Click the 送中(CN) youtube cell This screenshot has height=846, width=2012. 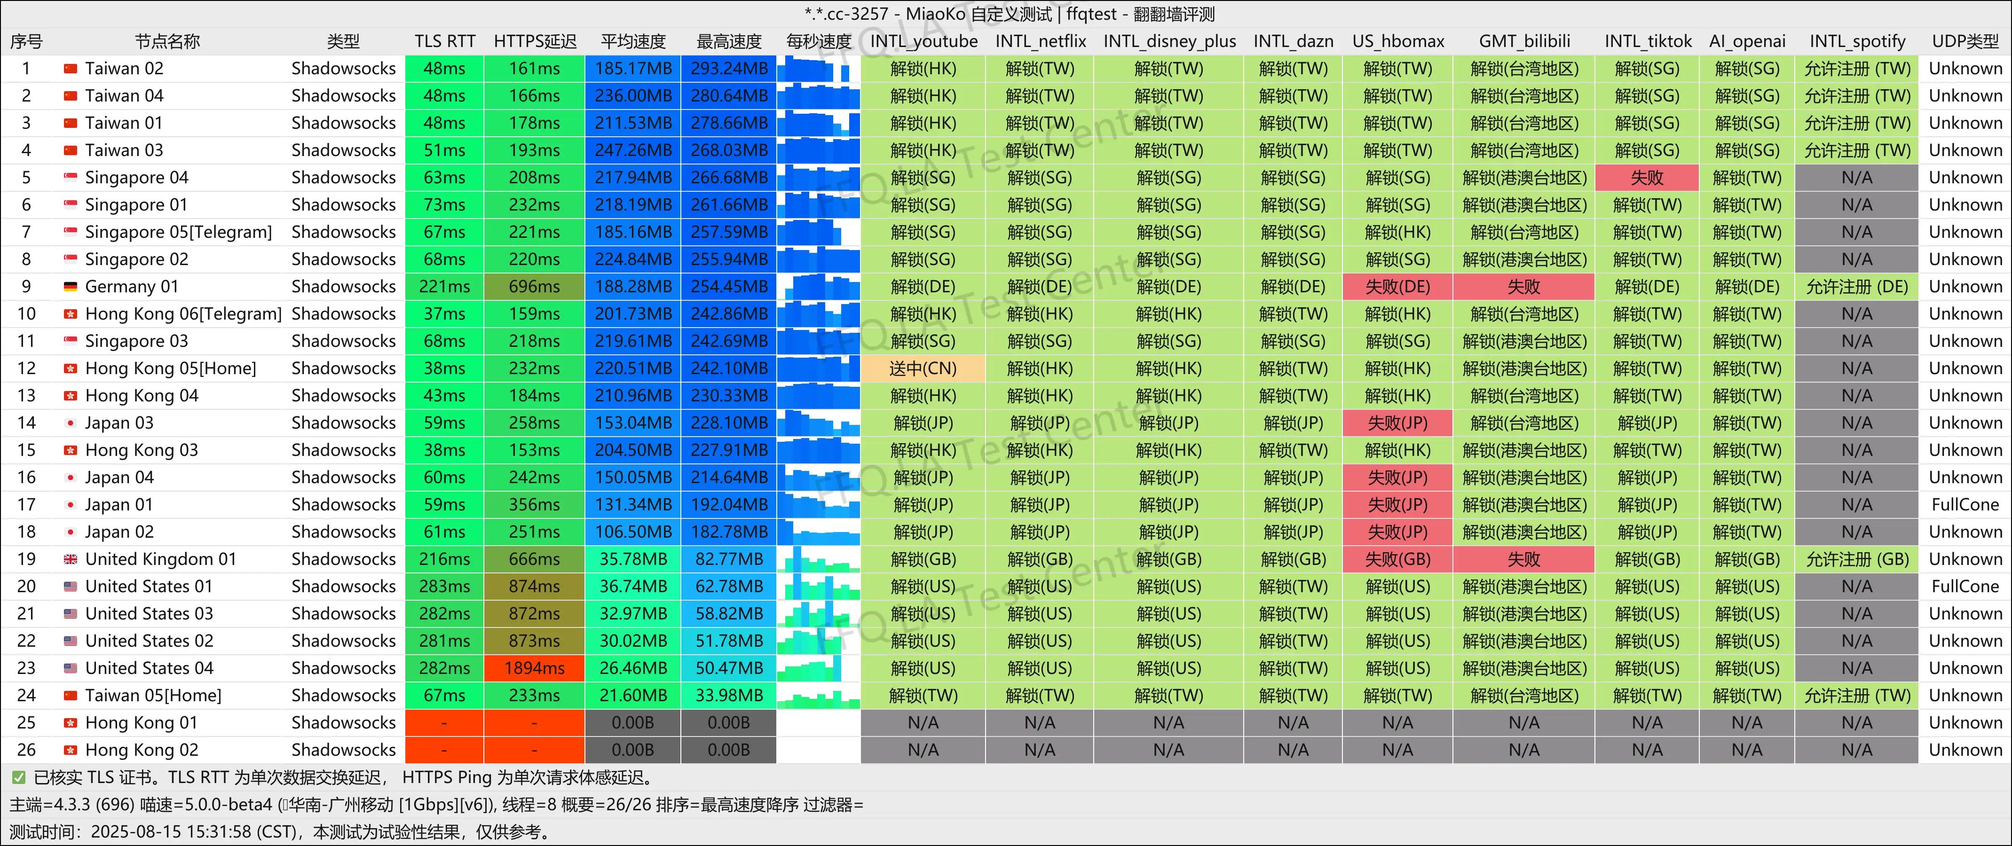(923, 368)
